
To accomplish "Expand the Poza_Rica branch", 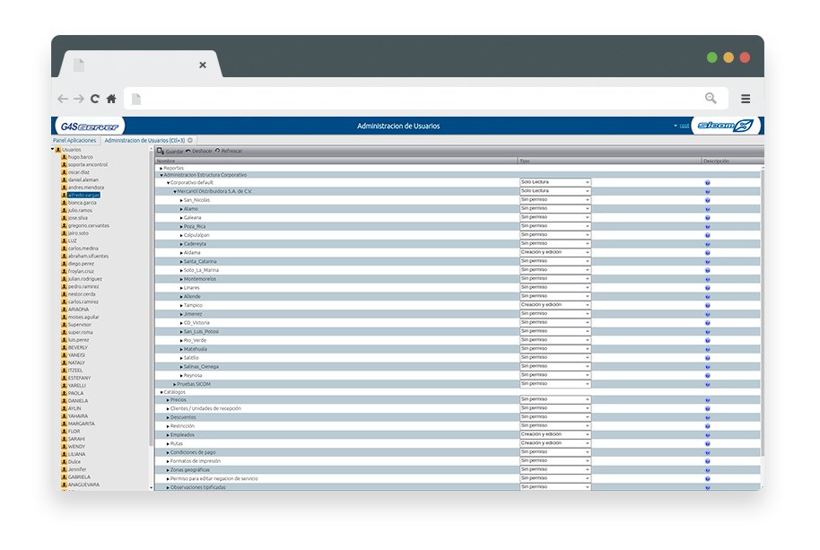I will click(x=181, y=227).
